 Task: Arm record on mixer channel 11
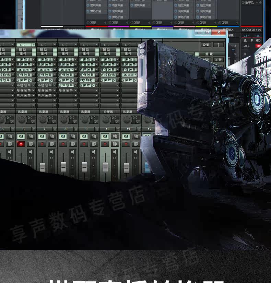click(x=126, y=144)
